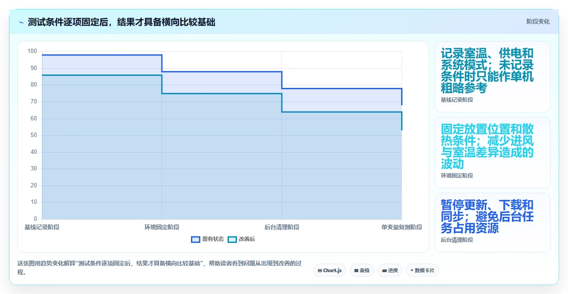Click the 数据卡片 tag button
568x294 pixels.
(x=422, y=270)
